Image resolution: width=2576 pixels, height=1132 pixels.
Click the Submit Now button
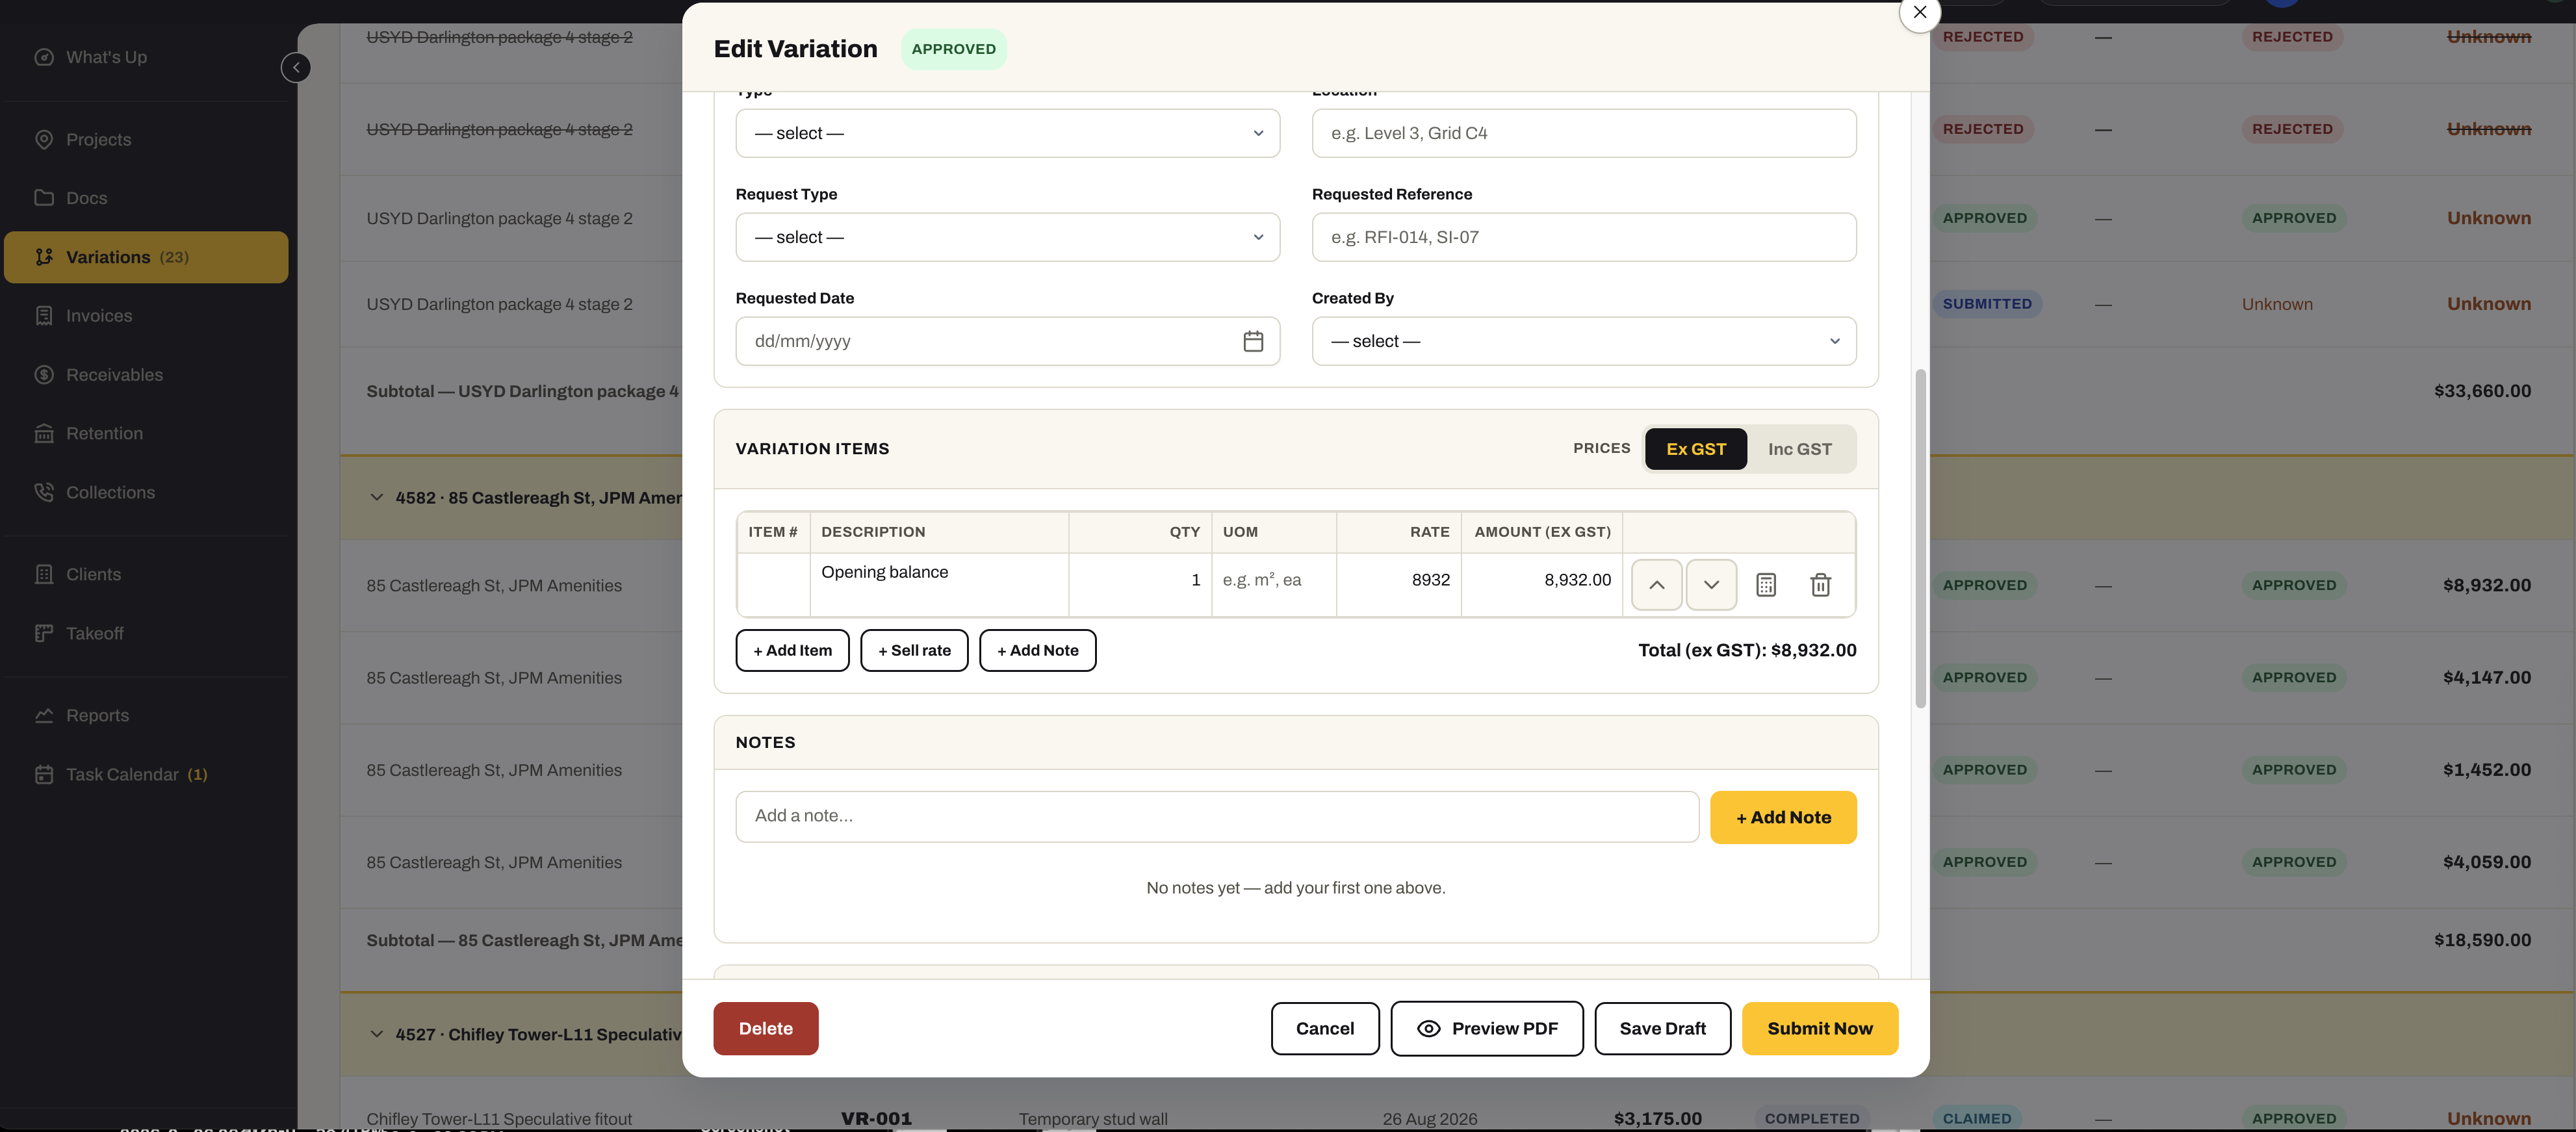point(1820,1028)
